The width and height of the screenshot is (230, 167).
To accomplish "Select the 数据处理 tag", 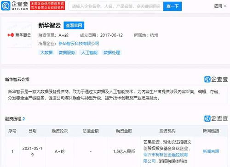I will [x=112, y=53].
